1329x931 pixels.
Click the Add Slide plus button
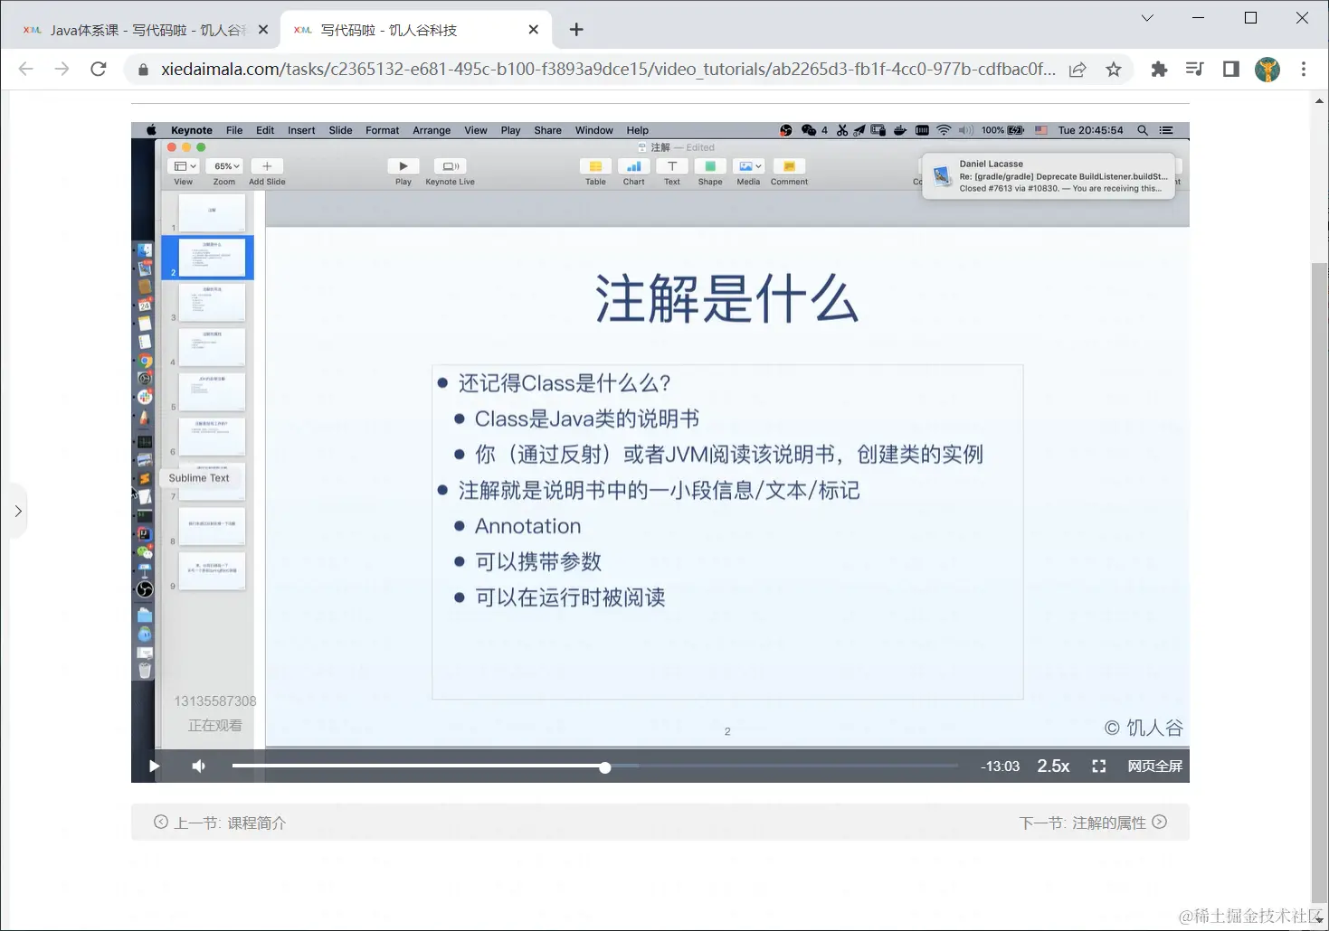267,166
